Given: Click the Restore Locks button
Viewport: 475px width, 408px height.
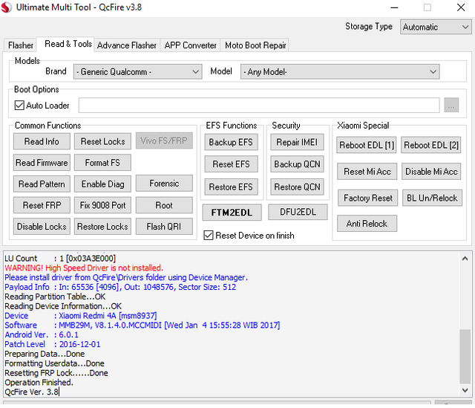Looking at the screenshot, I should pos(102,227).
